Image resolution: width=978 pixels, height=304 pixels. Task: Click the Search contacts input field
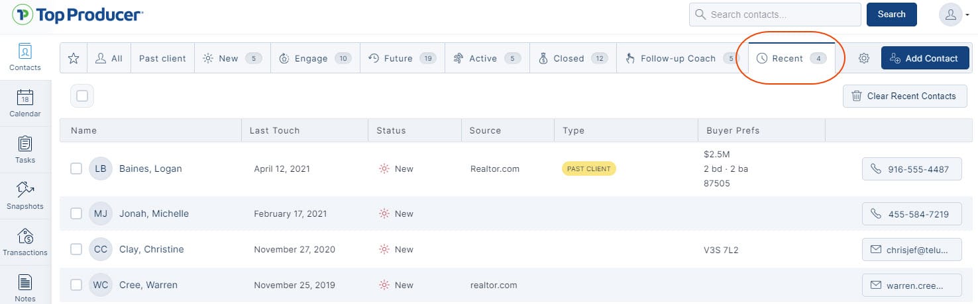tap(775, 15)
